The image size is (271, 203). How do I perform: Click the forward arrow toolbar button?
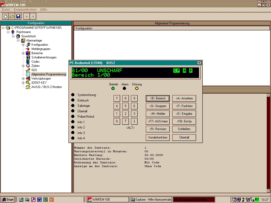pos(33,16)
